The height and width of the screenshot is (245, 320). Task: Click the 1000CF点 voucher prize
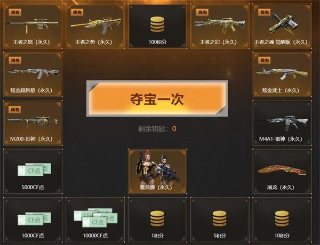33,219
